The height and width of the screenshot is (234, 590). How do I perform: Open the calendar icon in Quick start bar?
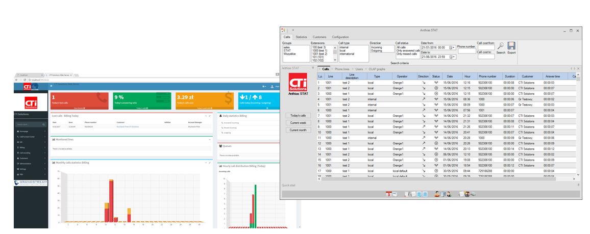[389, 194]
